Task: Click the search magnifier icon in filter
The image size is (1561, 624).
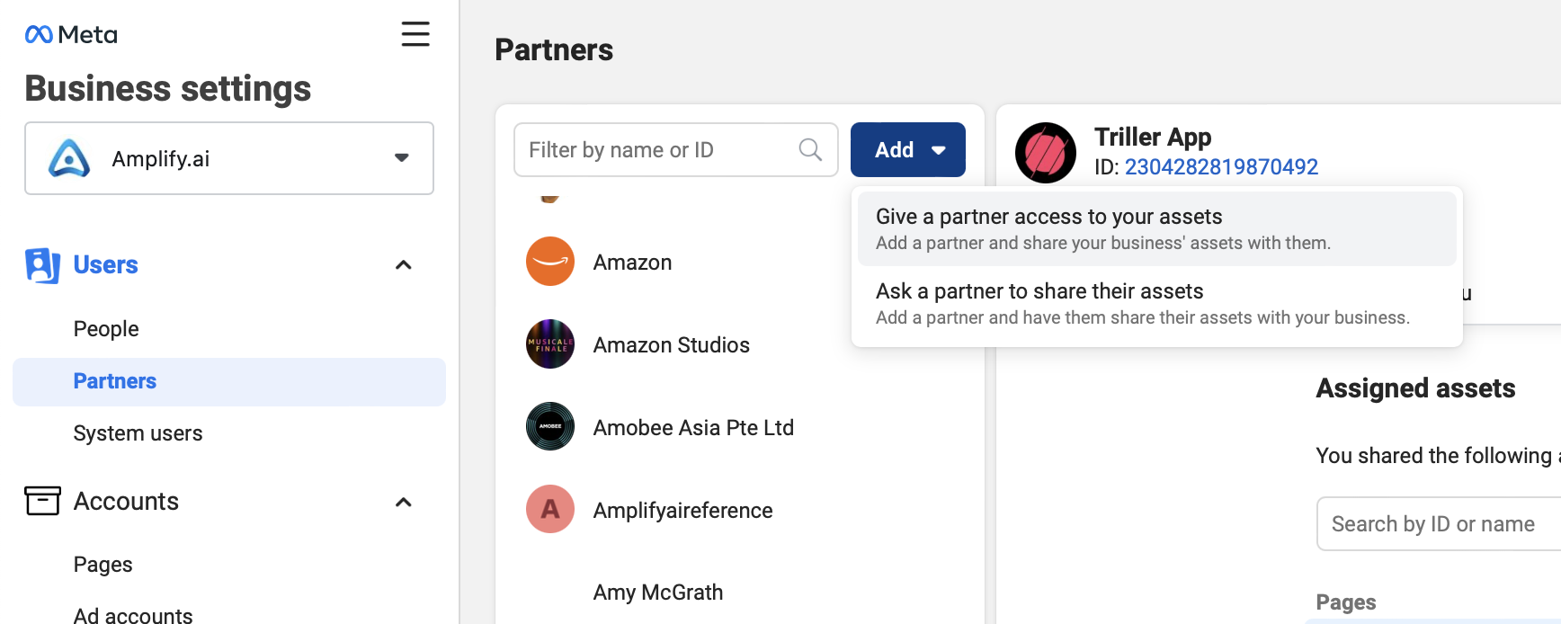Action: pos(810,149)
